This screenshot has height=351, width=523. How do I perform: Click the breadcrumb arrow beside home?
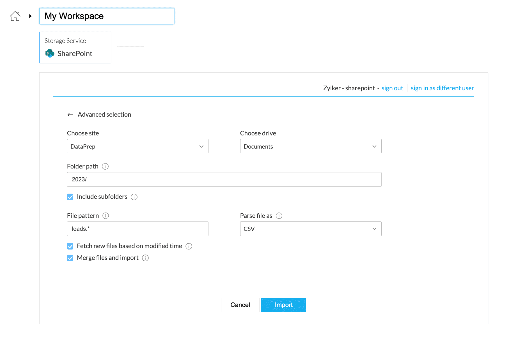pos(30,16)
